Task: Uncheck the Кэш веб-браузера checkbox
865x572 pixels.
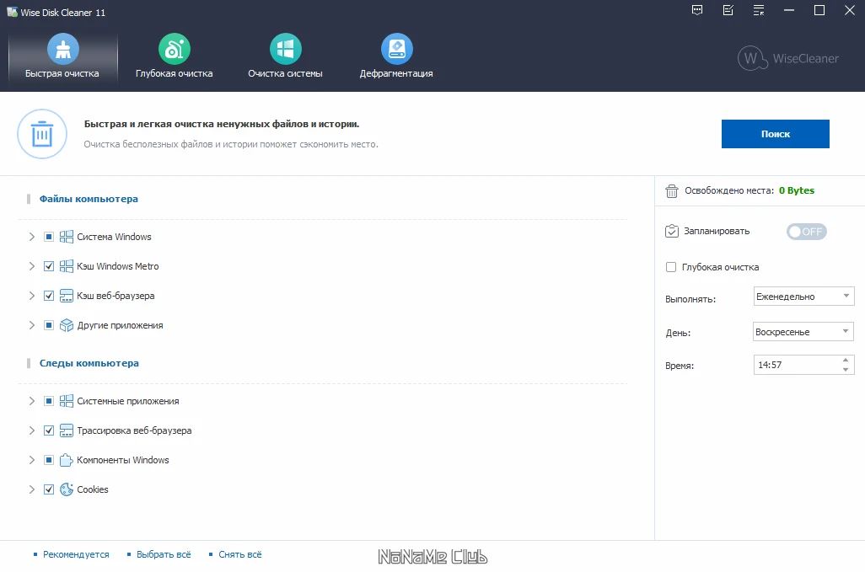Action: (x=49, y=296)
